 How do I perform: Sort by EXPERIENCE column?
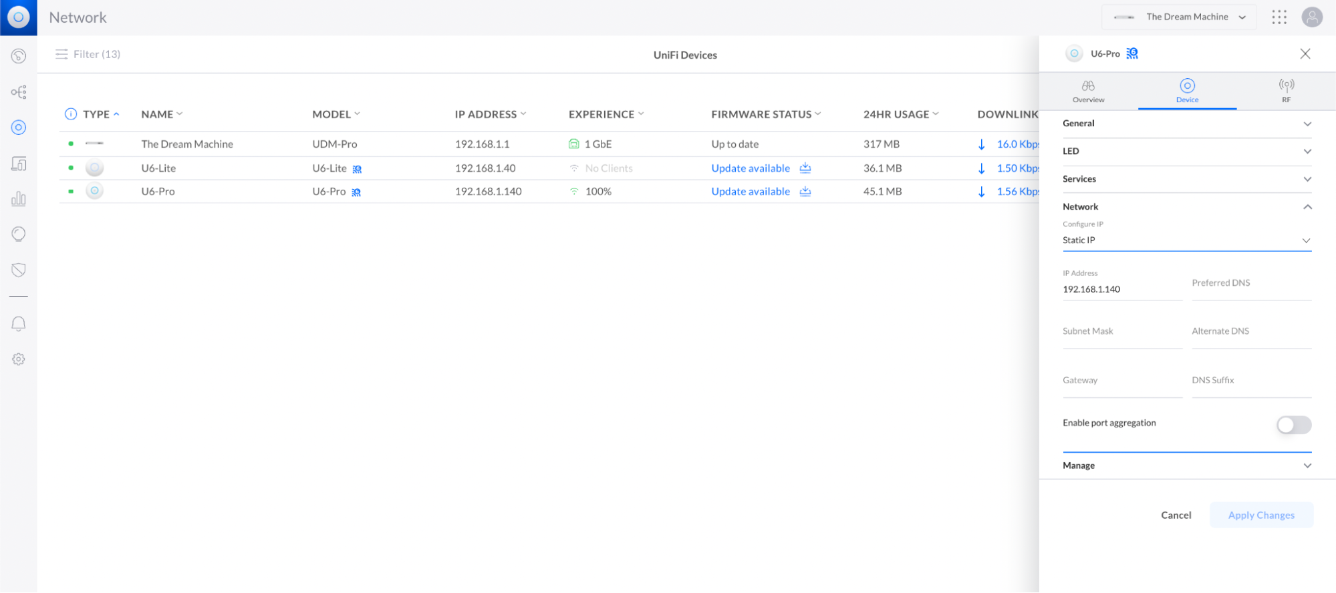[x=606, y=114]
